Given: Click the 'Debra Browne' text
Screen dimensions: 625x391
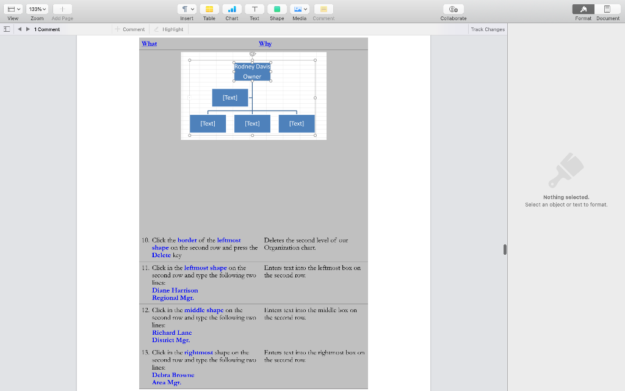Looking at the screenshot, I should 173,375.
